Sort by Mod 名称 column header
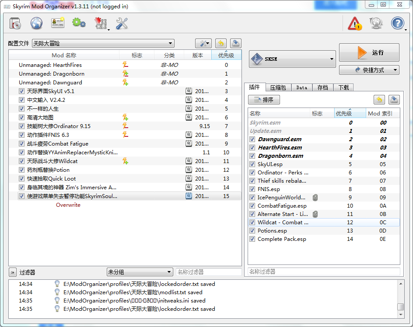Image resolution: width=413 pixels, height=327 pixels. click(64, 55)
